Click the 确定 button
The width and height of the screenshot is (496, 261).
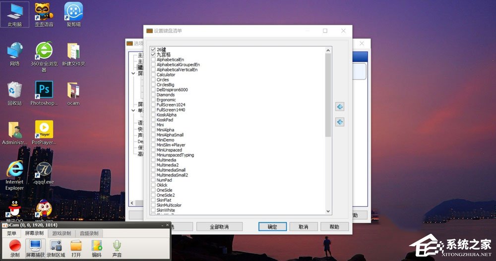coord(272,227)
